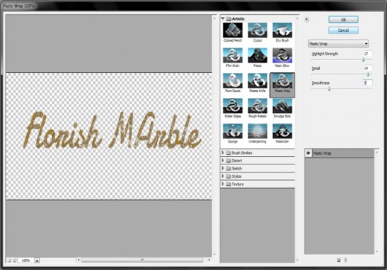Image resolution: width=387 pixels, height=270 pixels.
Task: Zoom out with the minus button
Action: click(x=9, y=260)
